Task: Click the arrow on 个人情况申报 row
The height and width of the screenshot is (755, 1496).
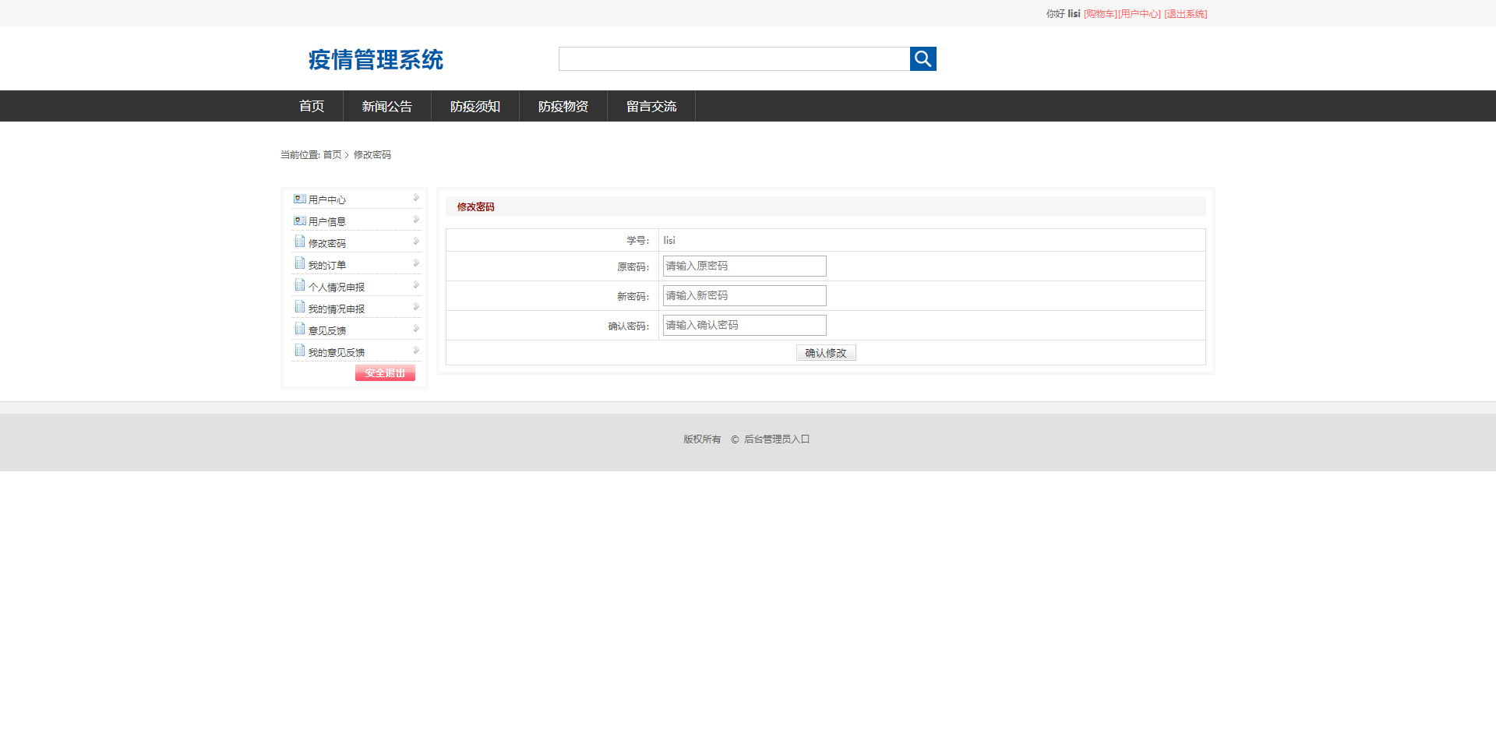Action: pos(416,285)
